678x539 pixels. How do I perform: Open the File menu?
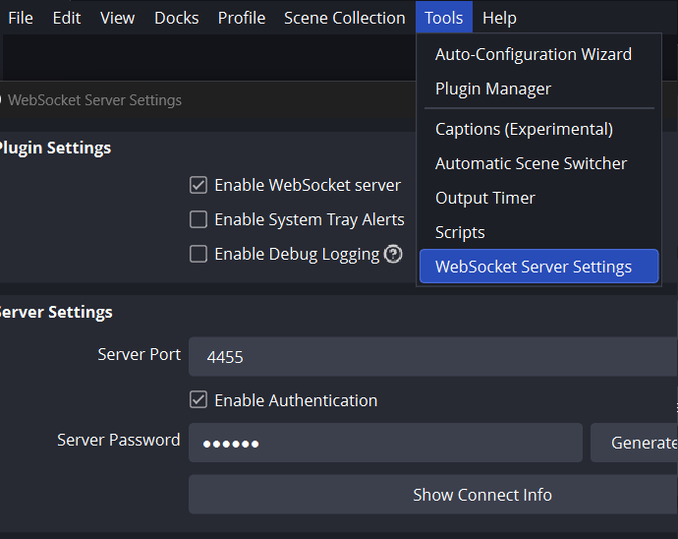point(21,18)
